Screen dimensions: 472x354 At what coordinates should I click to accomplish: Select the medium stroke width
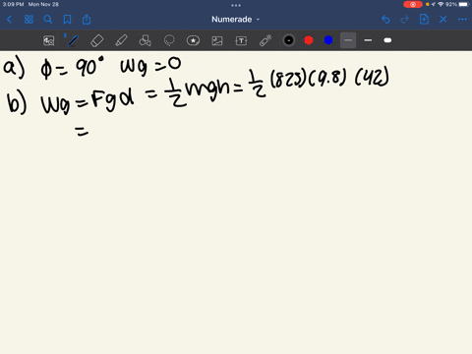click(368, 40)
